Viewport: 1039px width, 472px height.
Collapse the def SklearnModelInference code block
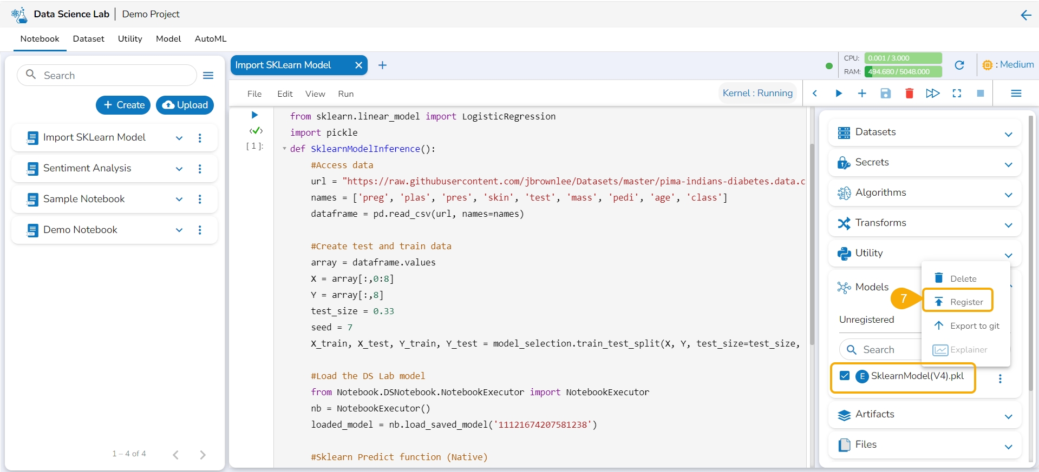285,149
